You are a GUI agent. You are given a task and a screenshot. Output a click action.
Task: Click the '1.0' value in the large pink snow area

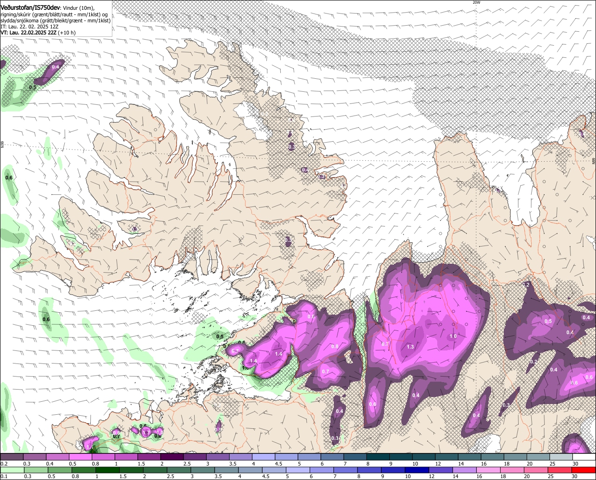click(453, 336)
